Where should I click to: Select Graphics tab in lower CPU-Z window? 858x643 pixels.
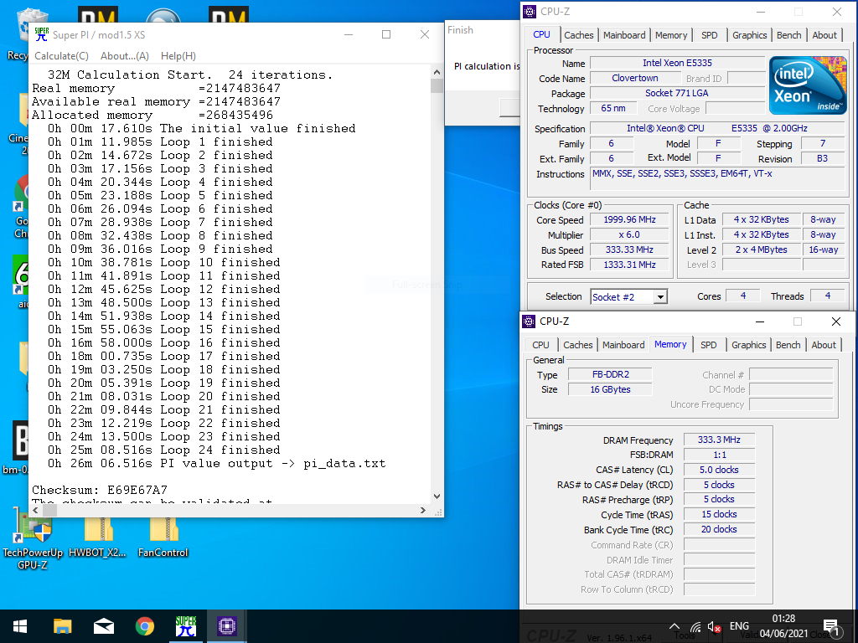click(x=748, y=345)
